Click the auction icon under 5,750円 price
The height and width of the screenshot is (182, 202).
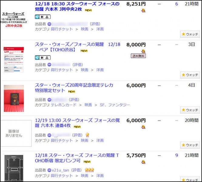(x=143, y=162)
